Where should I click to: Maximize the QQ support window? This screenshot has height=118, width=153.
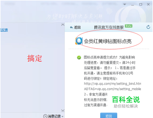coord(141,4)
